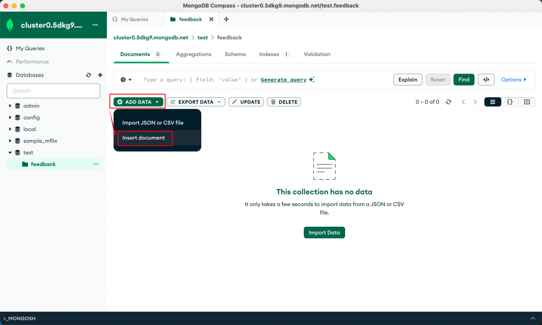Click the test breadcrumb link
This screenshot has width=542, height=325.
203,38
